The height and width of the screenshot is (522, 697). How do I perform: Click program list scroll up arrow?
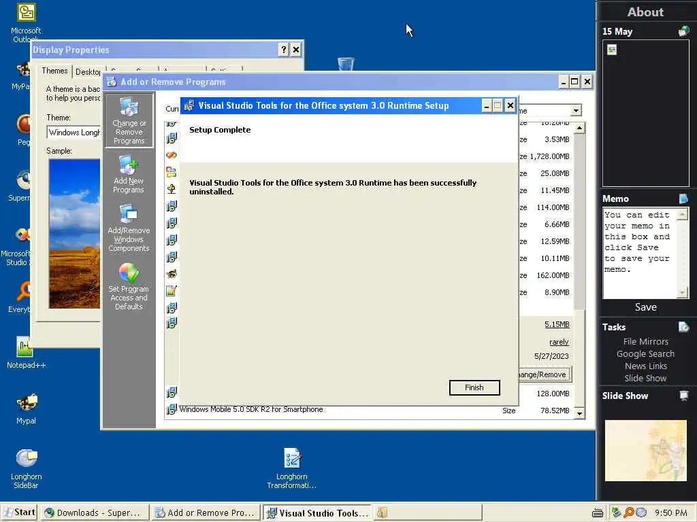[x=580, y=128]
